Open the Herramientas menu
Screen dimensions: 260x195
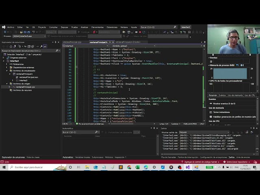[x=97, y=27]
